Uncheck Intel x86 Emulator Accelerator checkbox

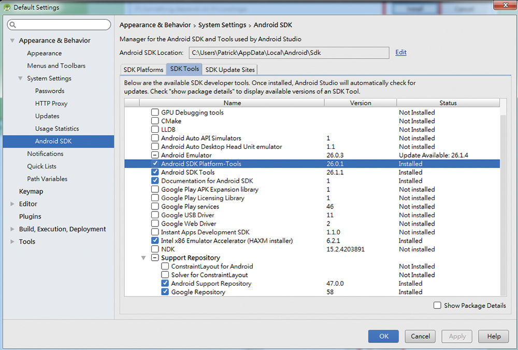click(155, 241)
